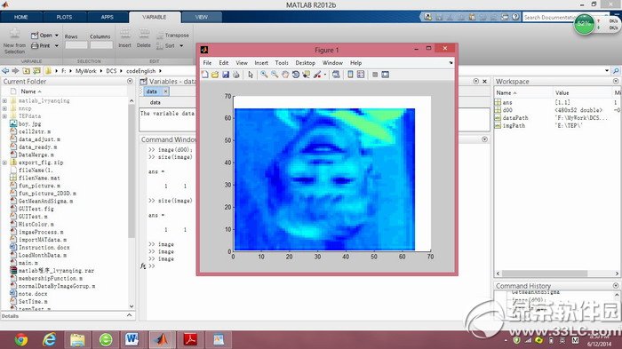Click the Link Plot icon

click(336, 75)
